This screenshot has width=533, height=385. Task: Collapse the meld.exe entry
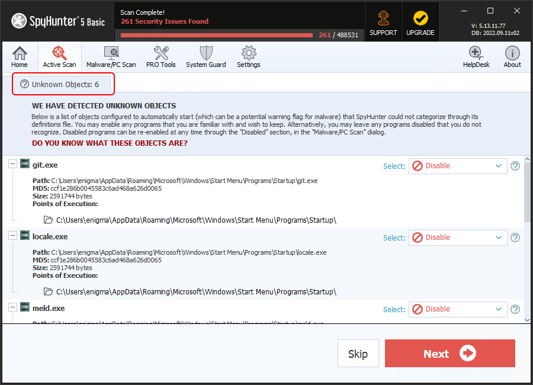pyautogui.click(x=12, y=307)
